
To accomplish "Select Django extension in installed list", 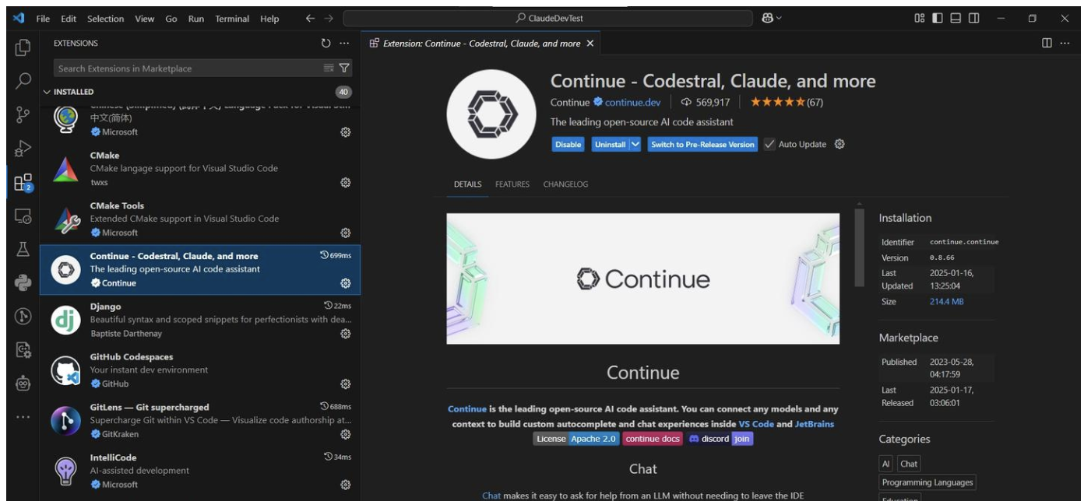I will pos(200,320).
